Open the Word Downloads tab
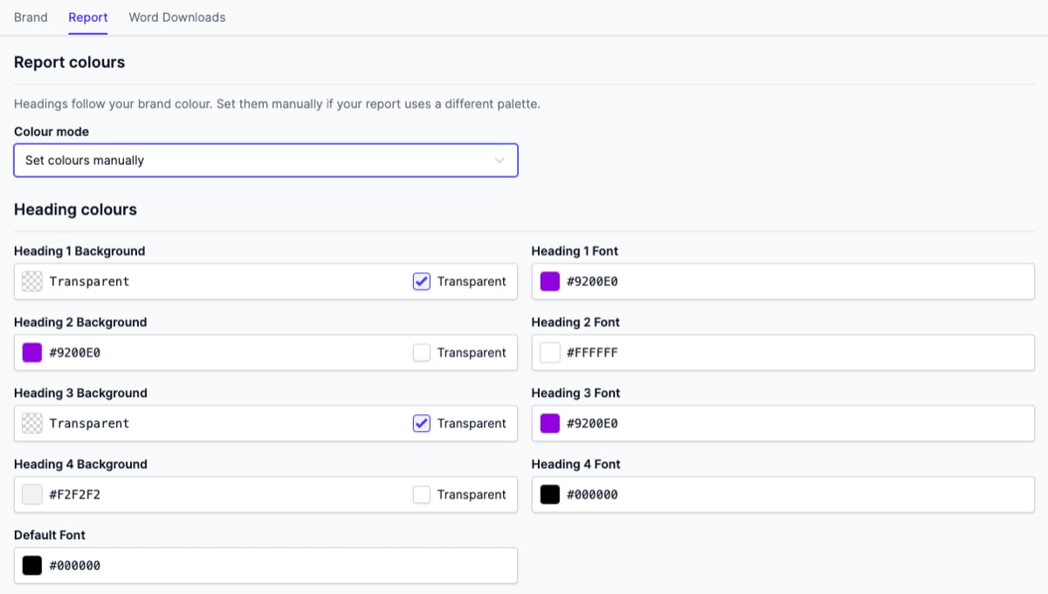1048x594 pixels. coord(177,17)
